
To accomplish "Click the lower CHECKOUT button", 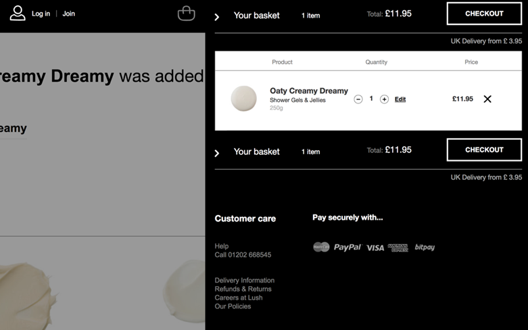I will click(x=484, y=150).
